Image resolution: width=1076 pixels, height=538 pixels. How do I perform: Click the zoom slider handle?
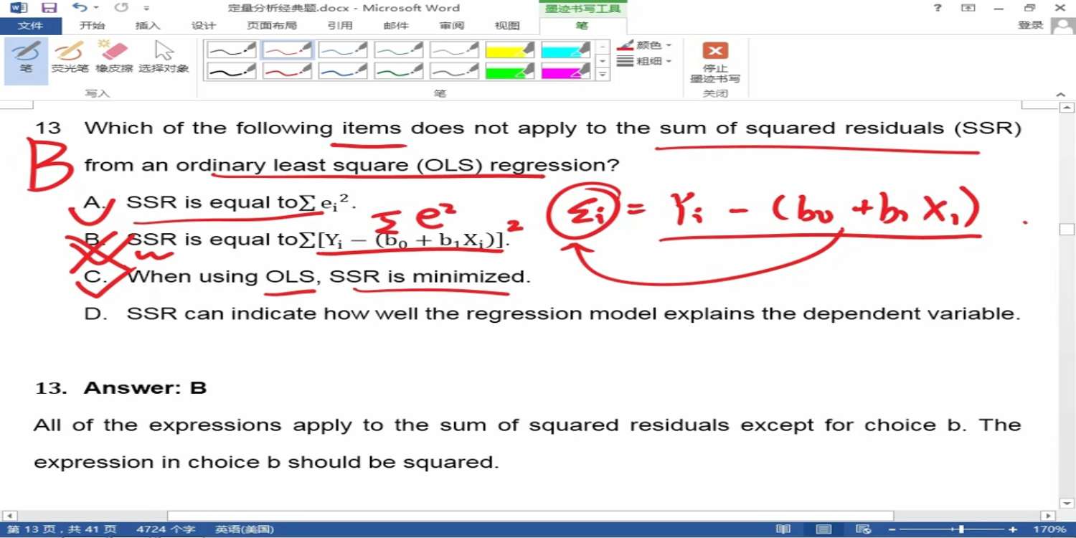pos(961,529)
